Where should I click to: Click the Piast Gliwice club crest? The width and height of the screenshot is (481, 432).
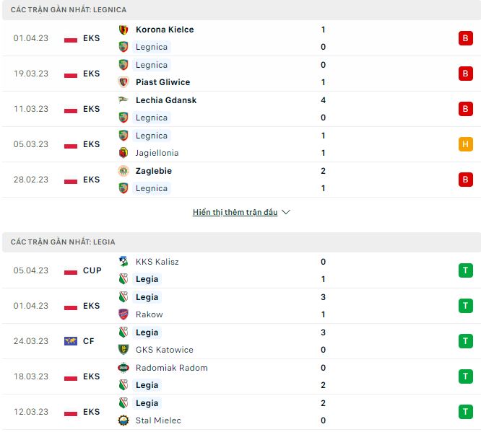[x=123, y=82]
